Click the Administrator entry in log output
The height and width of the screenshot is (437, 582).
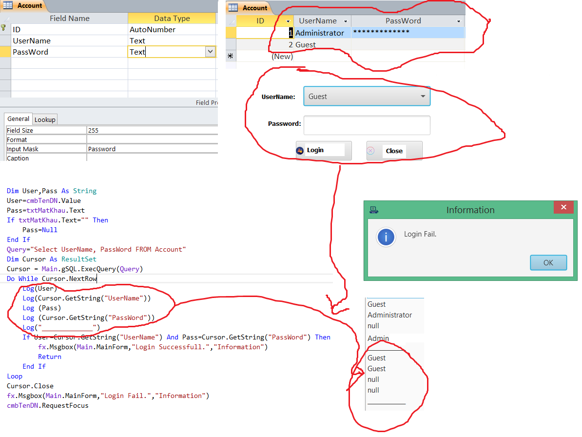click(390, 315)
